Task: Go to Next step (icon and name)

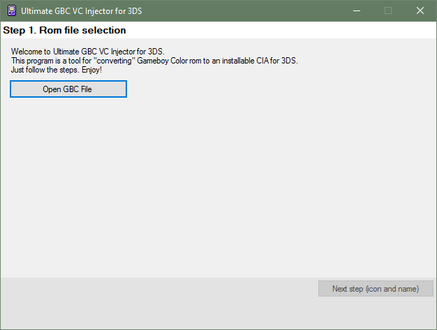Action: click(x=376, y=289)
